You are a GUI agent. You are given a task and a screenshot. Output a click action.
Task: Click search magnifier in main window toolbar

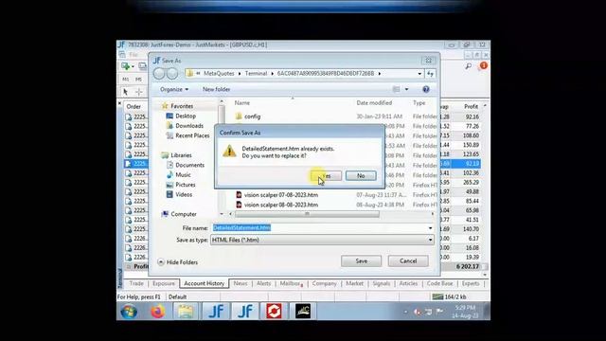click(469, 66)
